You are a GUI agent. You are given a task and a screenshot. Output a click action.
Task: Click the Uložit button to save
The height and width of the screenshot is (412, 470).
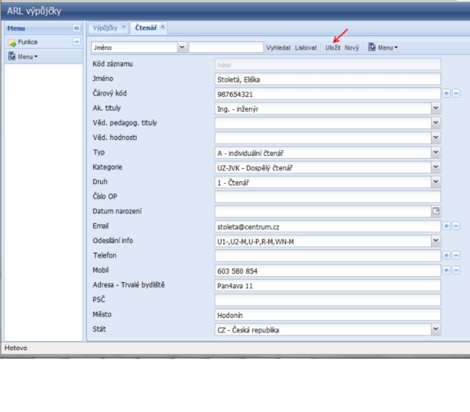tap(333, 47)
